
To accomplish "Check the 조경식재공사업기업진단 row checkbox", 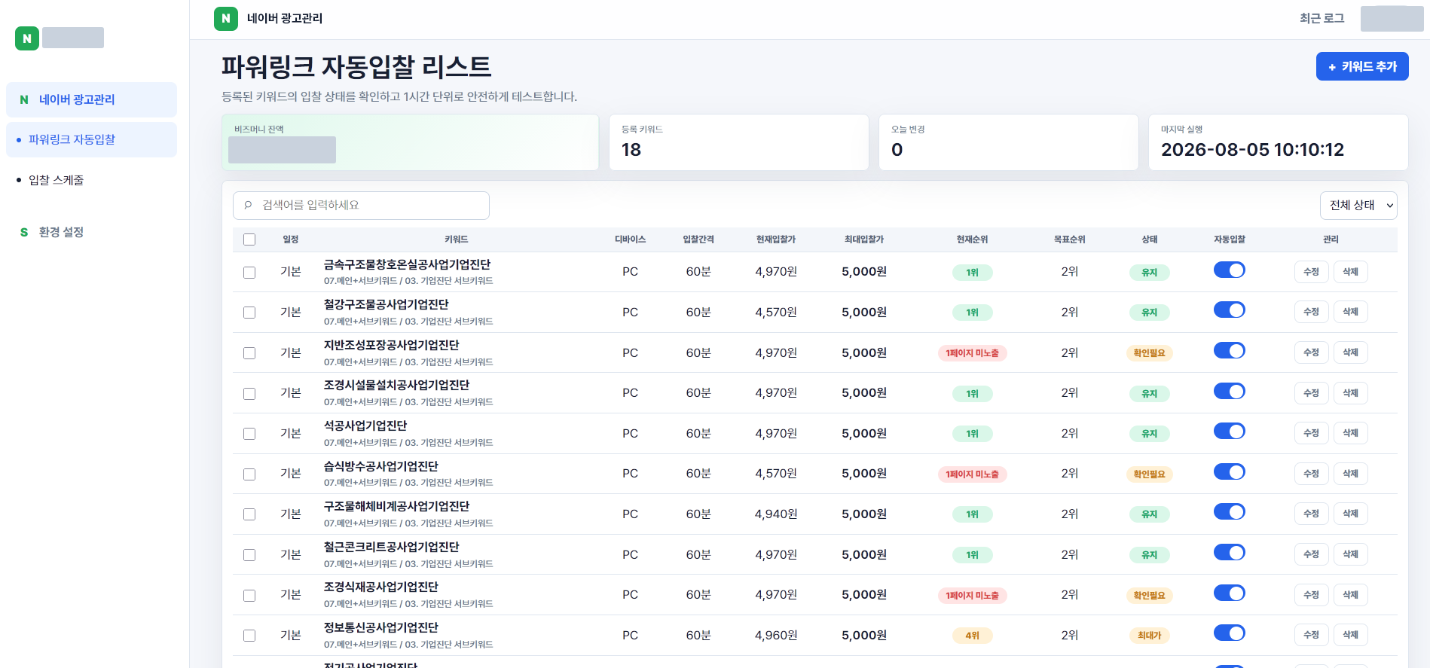I will tap(249, 596).
